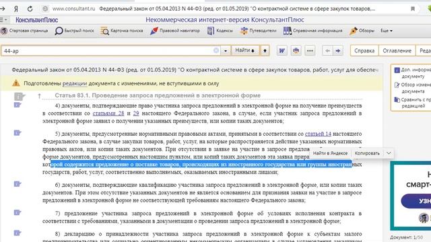431x242 pixels.
Task: Open Обзор изменений документа
Action: 412,88
